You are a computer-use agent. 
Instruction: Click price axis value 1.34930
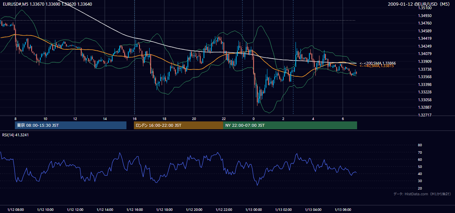[425, 16]
